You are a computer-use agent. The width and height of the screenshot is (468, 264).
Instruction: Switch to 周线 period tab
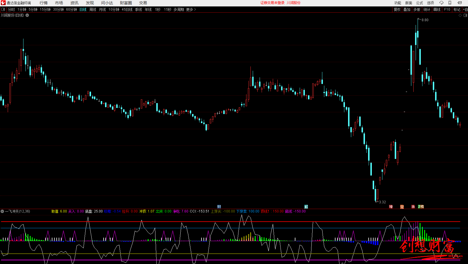[93, 9]
